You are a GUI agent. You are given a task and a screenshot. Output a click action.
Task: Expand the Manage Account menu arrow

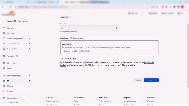pyautogui.click(x=30, y=98)
